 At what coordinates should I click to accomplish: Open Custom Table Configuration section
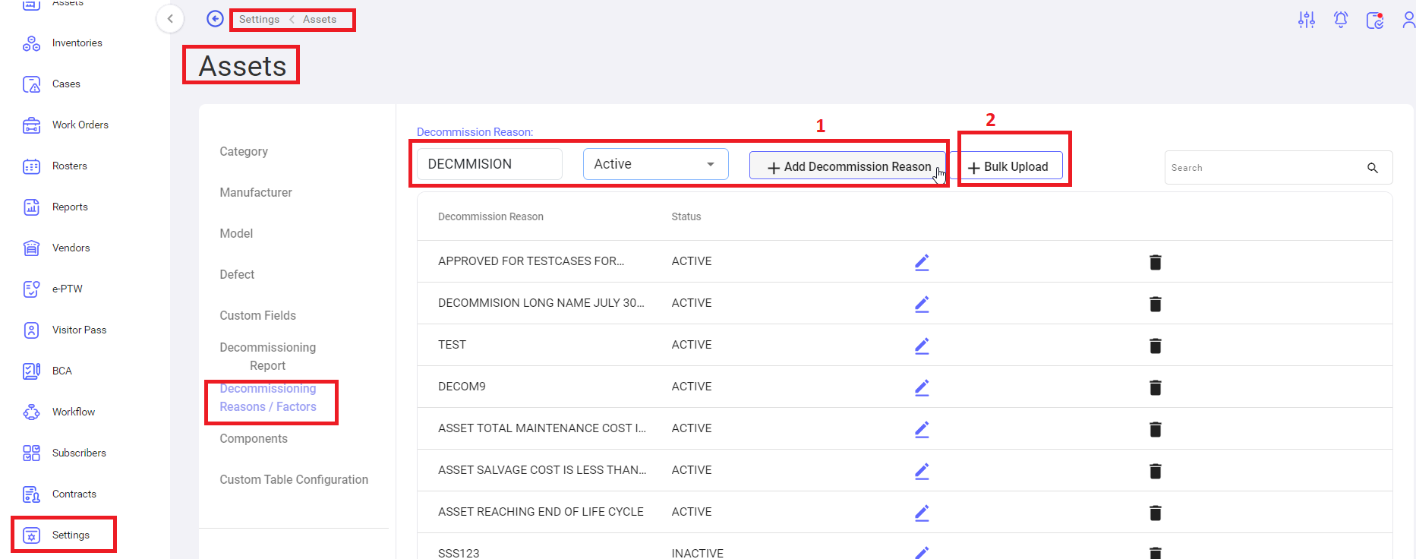coord(294,480)
